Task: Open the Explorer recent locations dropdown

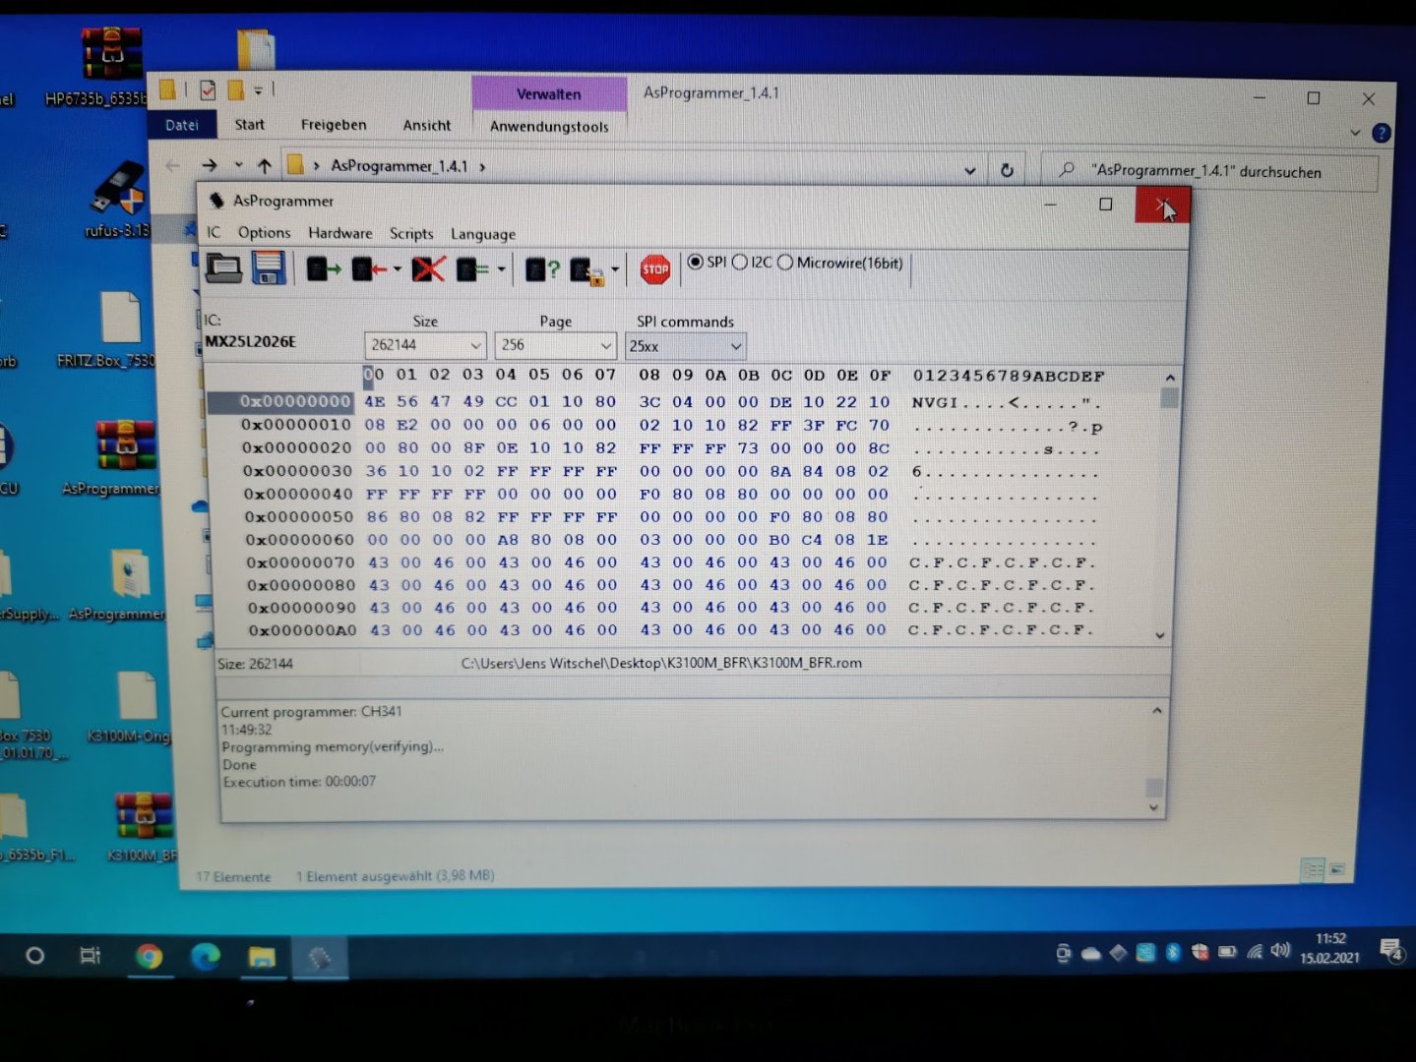Action: point(238,165)
